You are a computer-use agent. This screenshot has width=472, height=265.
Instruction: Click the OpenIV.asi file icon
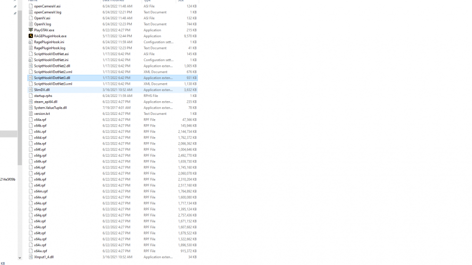[30, 18]
